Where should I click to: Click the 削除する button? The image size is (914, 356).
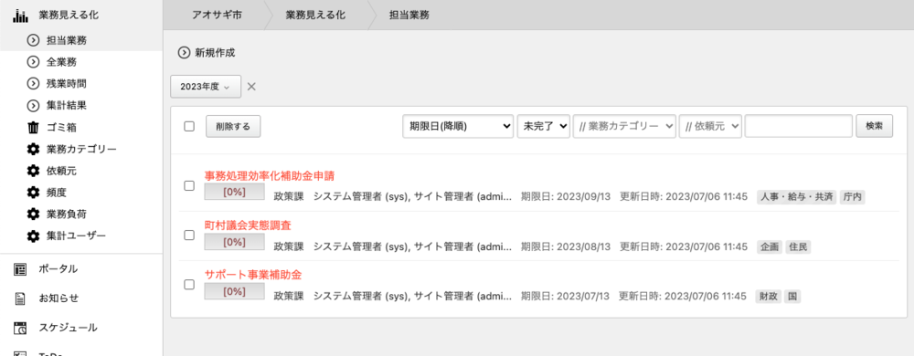(x=233, y=126)
